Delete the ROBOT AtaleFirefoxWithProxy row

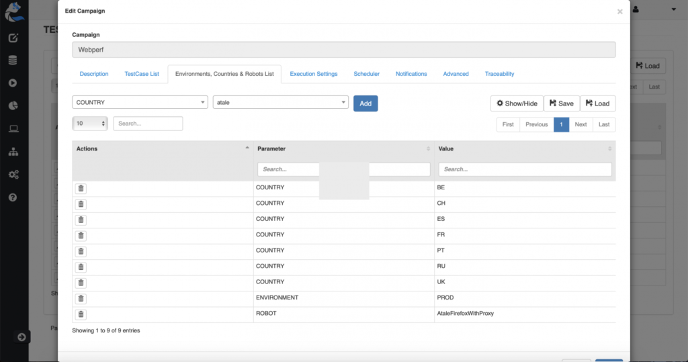81,314
